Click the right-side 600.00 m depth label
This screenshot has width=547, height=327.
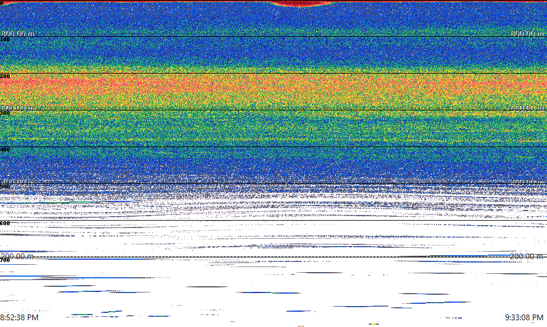click(x=527, y=108)
